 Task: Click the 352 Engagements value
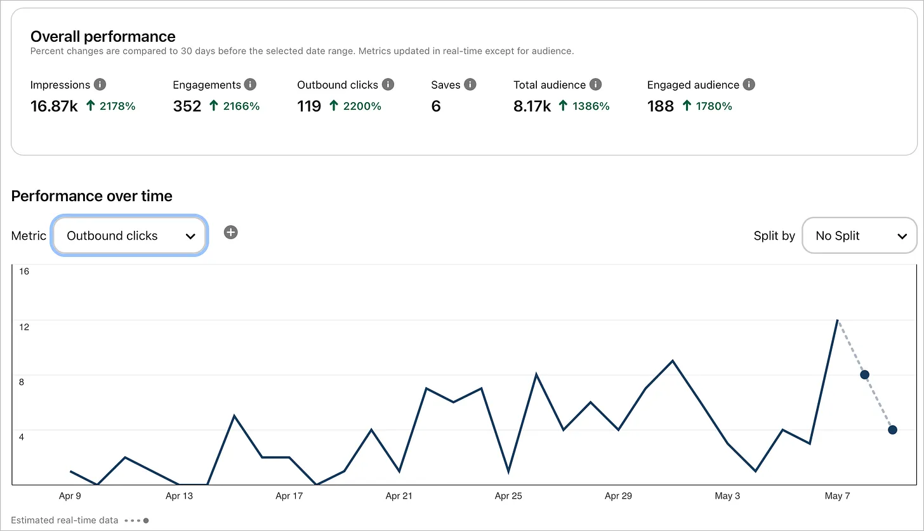coord(187,107)
